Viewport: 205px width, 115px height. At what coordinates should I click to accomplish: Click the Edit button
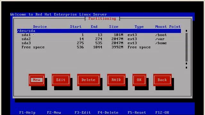tap(61, 80)
